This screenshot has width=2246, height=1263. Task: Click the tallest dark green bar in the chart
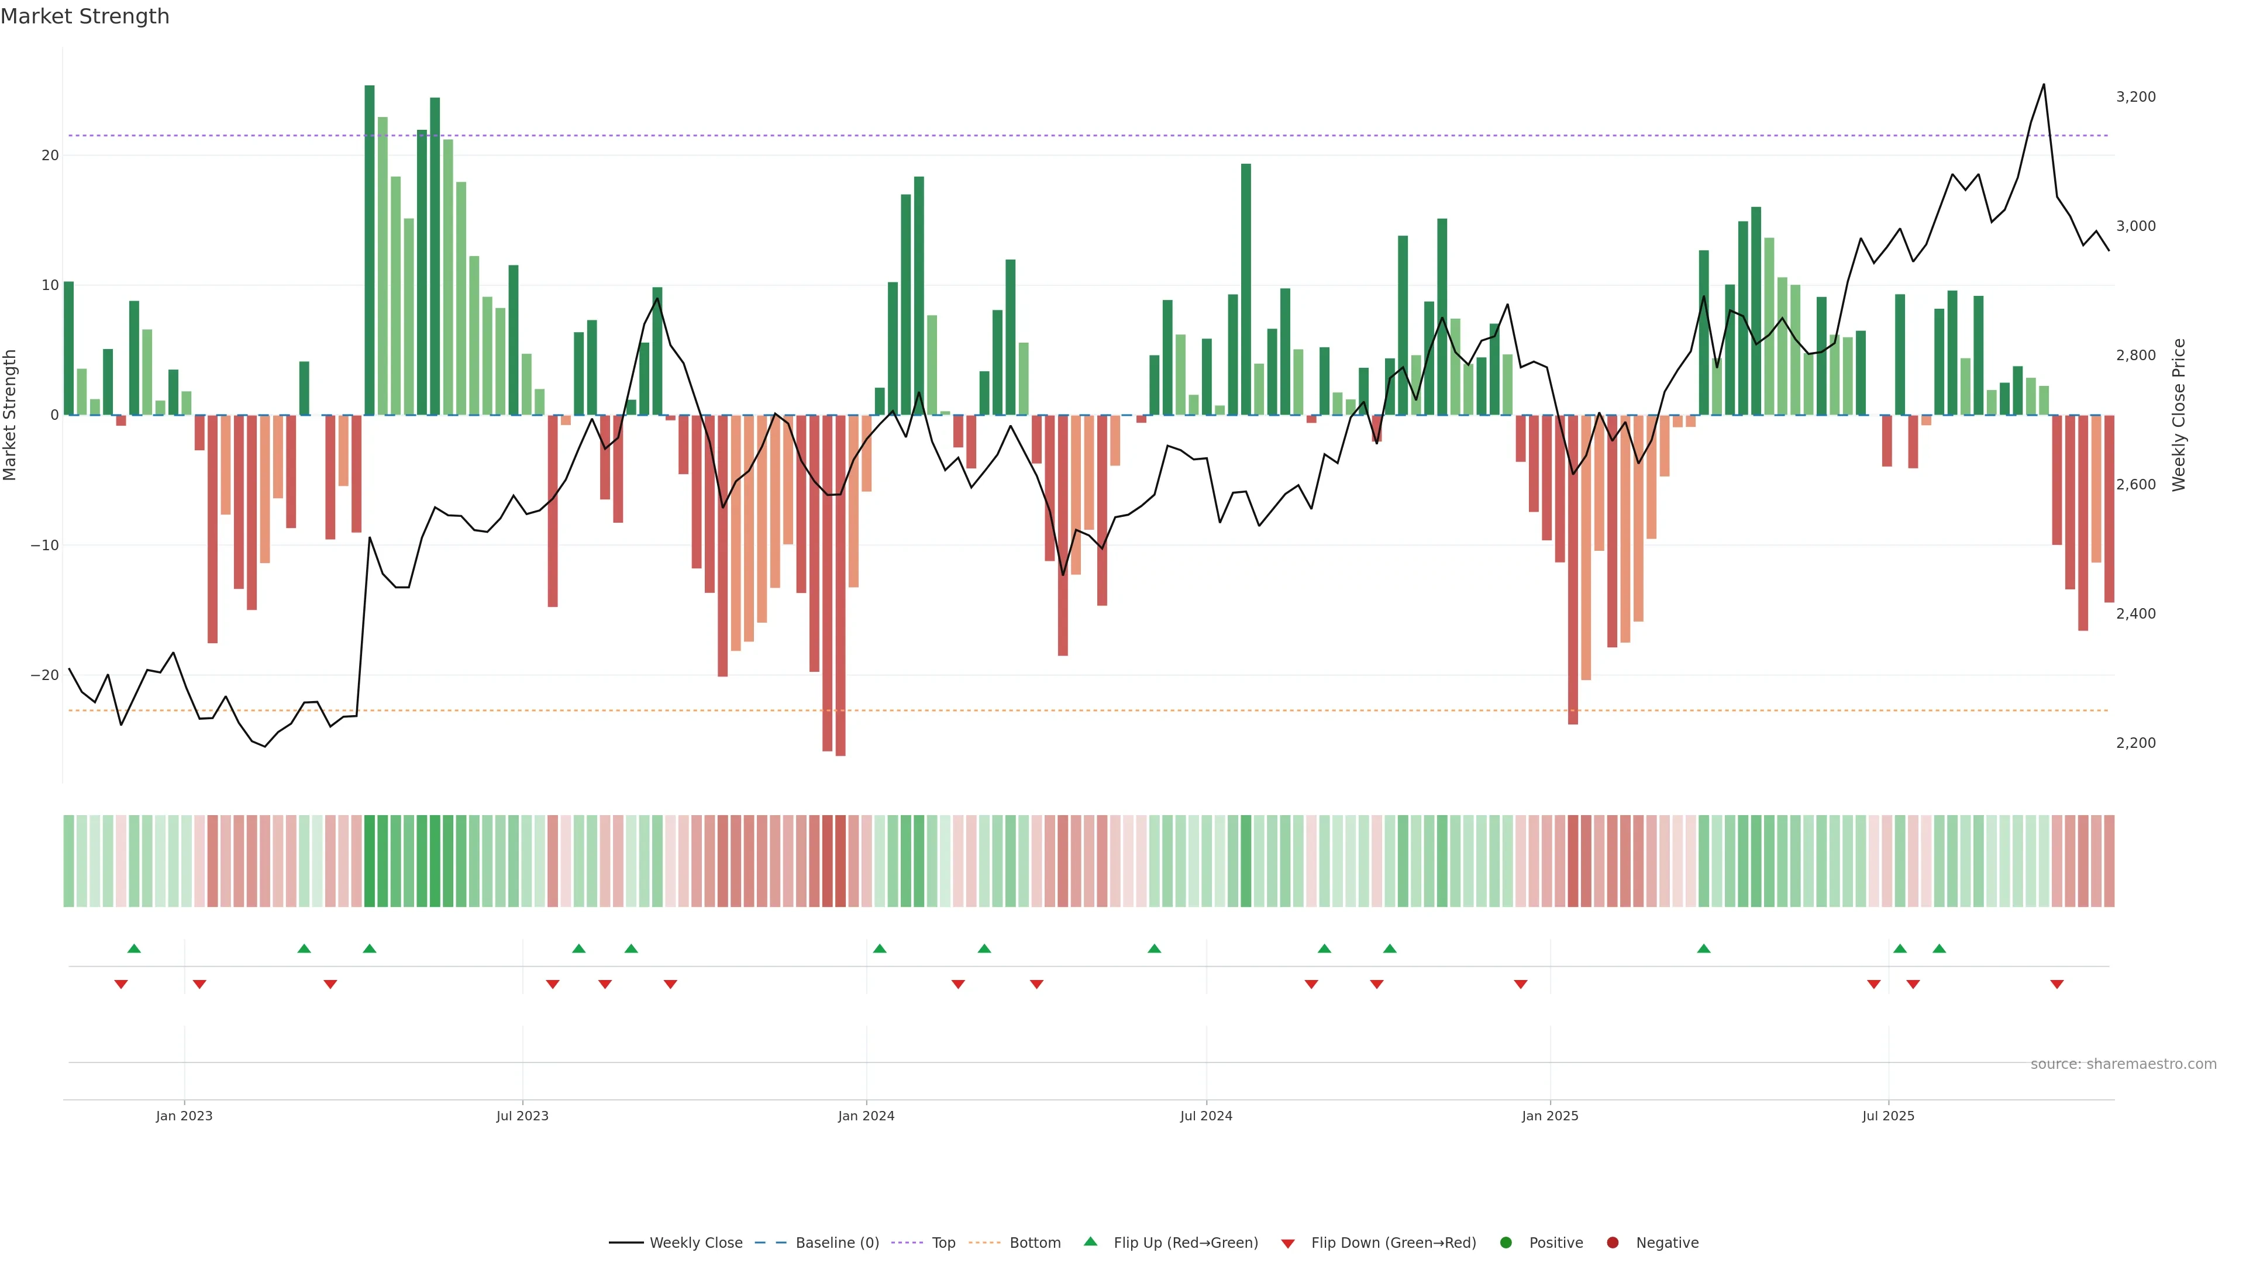coord(370,250)
